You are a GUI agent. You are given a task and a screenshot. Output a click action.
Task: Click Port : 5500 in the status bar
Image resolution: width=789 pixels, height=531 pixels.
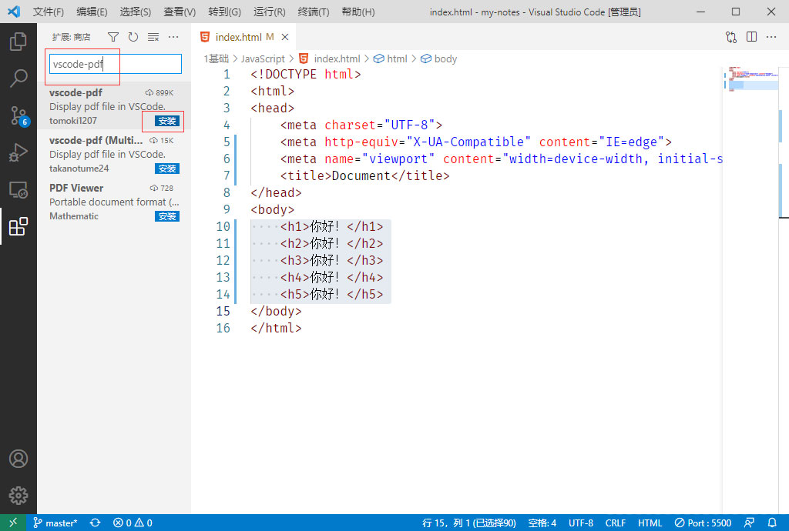[702, 523]
